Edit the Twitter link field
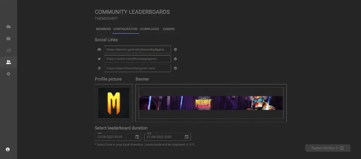The image size is (361, 159). [137, 59]
